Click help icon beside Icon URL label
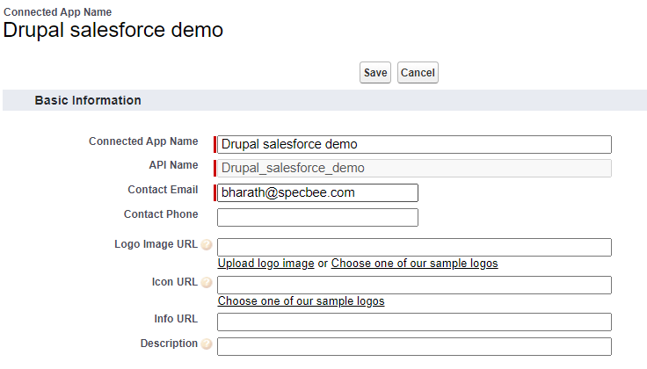Viewport: 647px width, 369px height. coord(207,283)
